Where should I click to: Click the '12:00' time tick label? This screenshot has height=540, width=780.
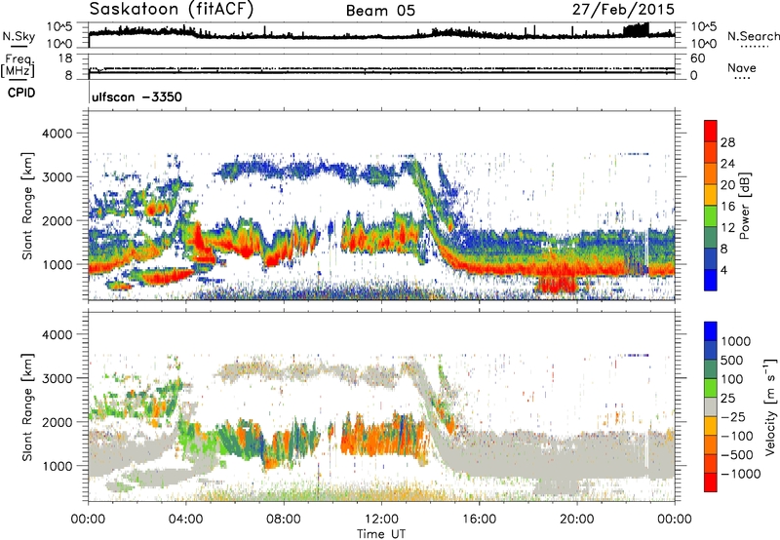pos(381,520)
